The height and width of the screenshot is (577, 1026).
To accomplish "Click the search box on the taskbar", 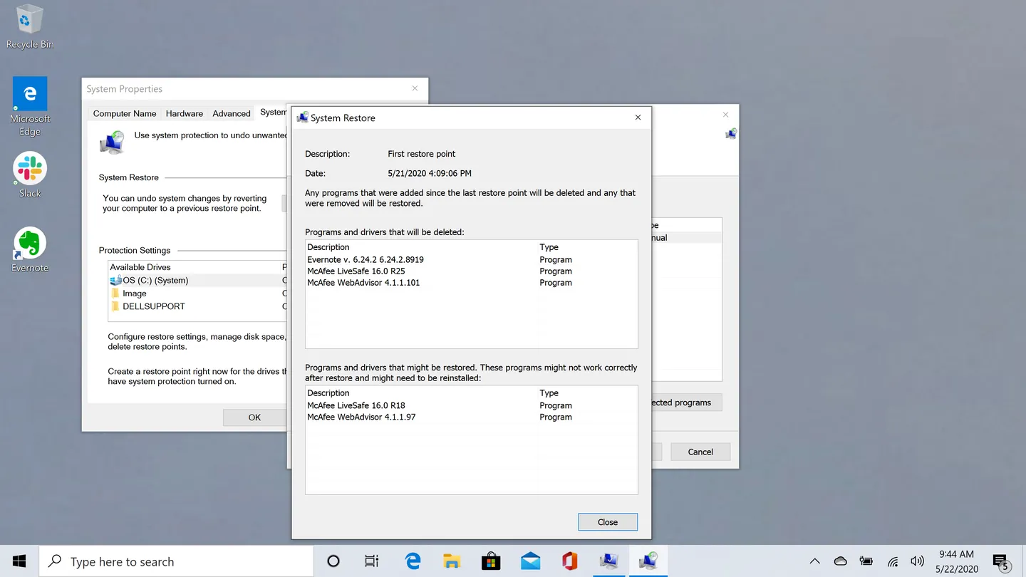I will coord(176,561).
